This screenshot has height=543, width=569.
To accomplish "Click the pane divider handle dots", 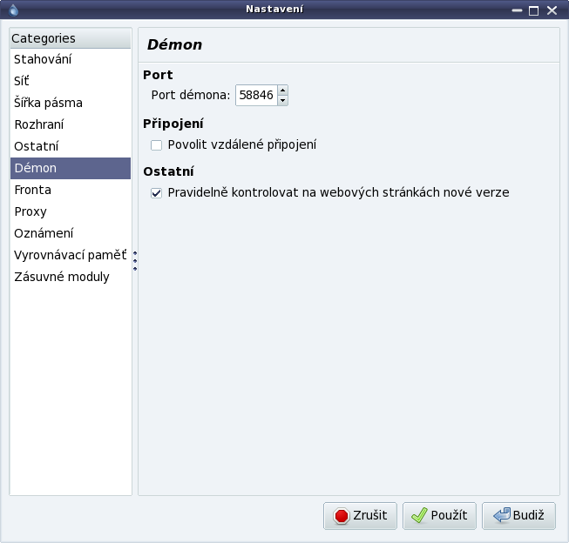I will 135,261.
